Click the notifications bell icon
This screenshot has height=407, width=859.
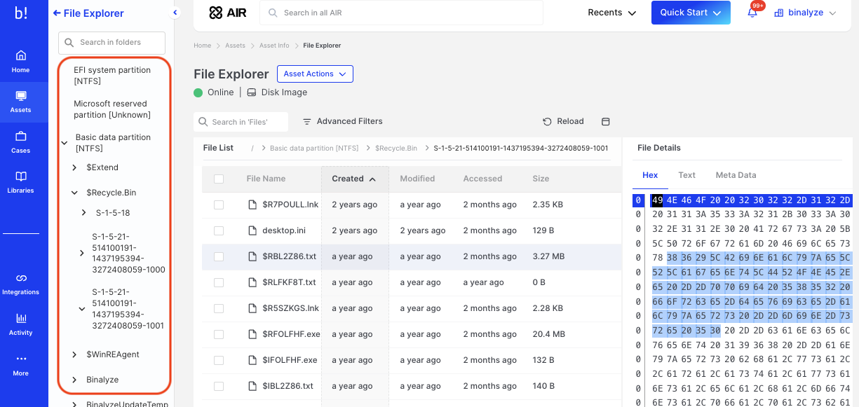click(x=752, y=13)
